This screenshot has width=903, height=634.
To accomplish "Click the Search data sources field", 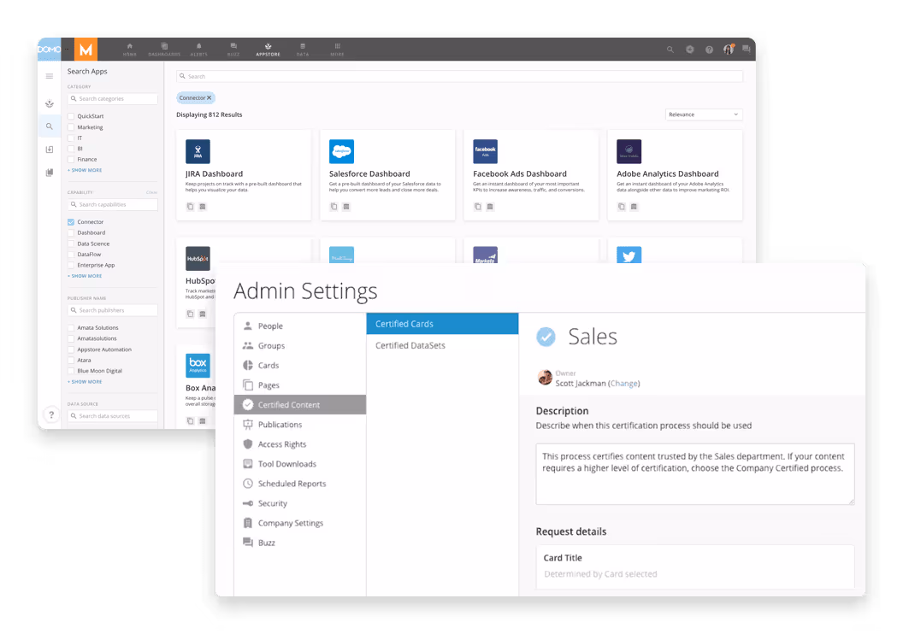I will point(112,416).
